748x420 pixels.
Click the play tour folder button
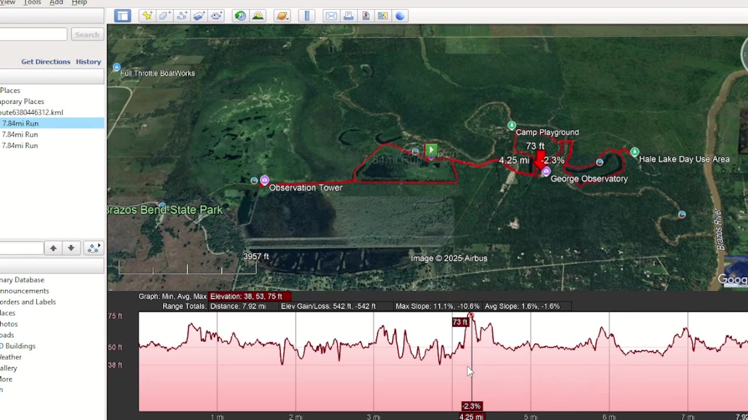[x=93, y=248]
